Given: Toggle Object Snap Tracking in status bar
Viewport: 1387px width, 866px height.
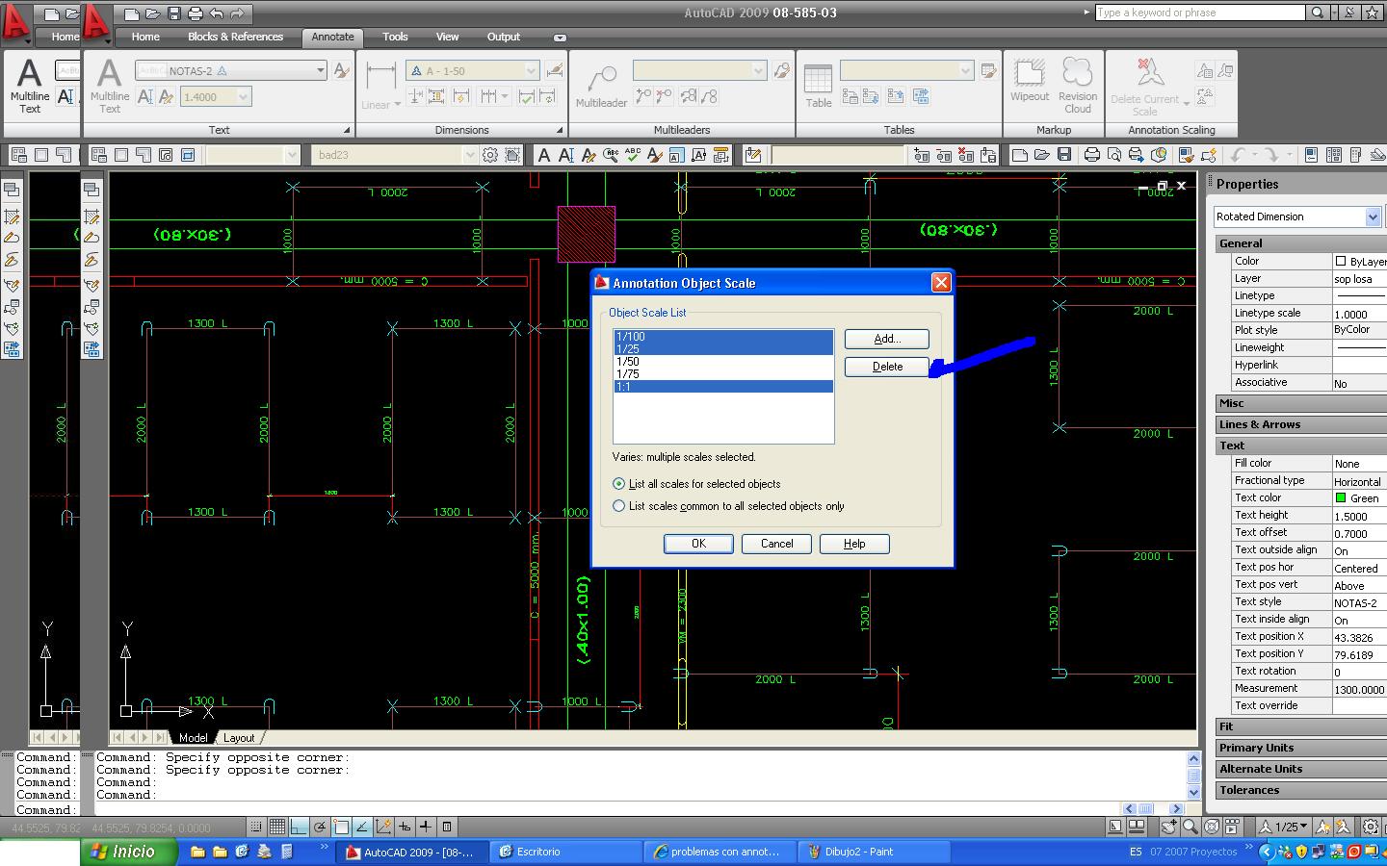Looking at the screenshot, I should point(362,827).
